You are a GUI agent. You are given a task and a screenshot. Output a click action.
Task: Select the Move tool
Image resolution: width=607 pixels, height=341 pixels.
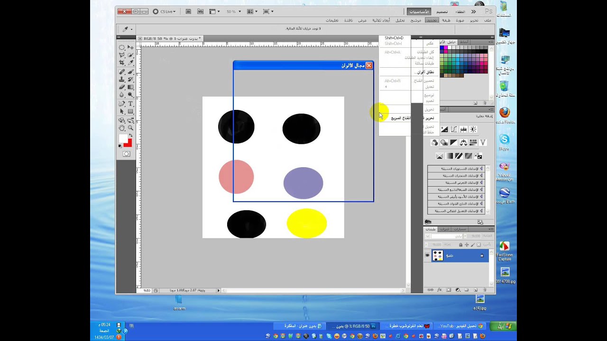tap(131, 47)
